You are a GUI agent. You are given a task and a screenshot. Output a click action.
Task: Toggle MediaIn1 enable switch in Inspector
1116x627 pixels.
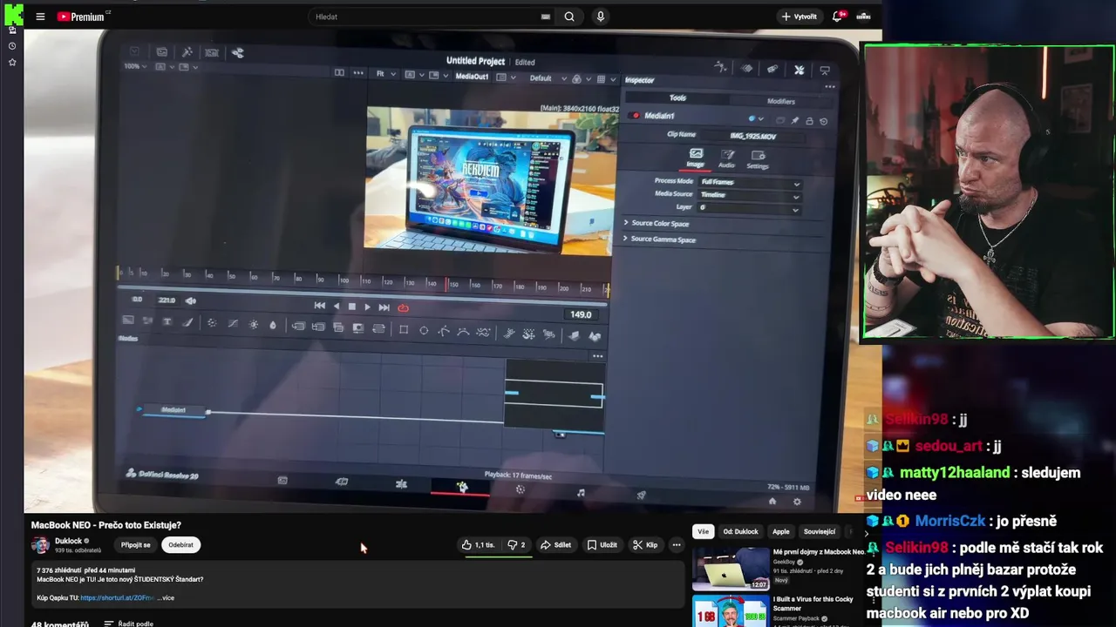[636, 115]
